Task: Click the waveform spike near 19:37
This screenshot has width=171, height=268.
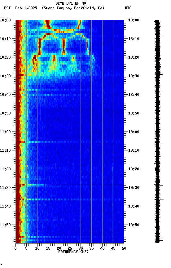Action: [x=162, y=199]
